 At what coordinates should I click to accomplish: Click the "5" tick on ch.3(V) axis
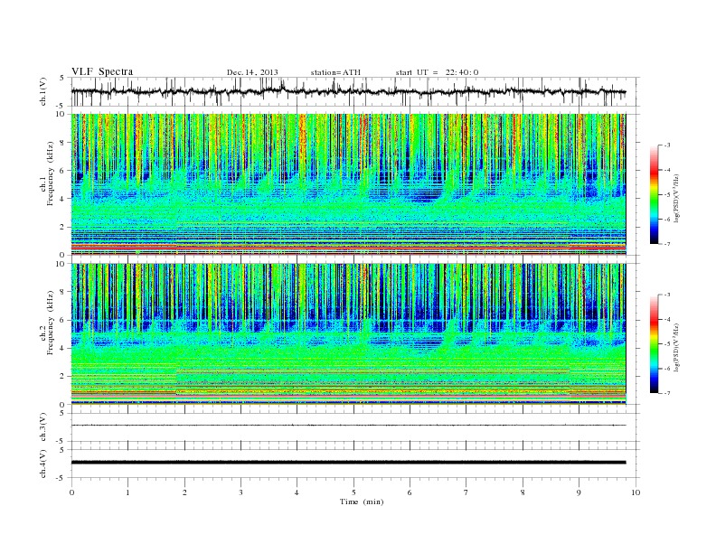pos(62,413)
